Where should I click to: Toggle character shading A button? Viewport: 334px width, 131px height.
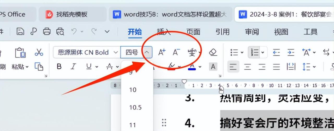213,67
